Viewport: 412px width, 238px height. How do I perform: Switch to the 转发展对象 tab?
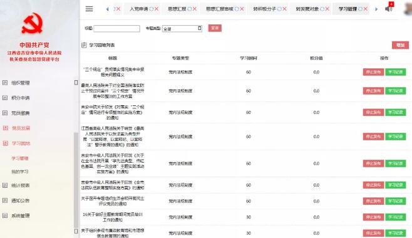[307, 9]
